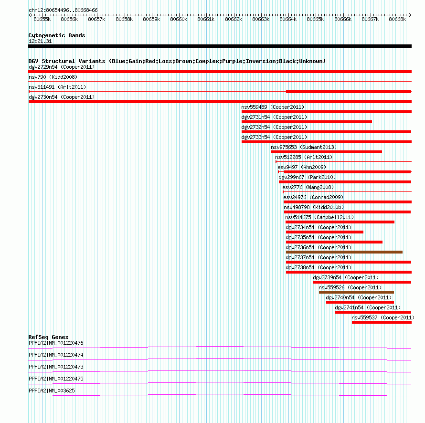Screen dimensions: 425x423
Task: Click nsv975653 (Sudmant2013) label
Action: pos(304,147)
